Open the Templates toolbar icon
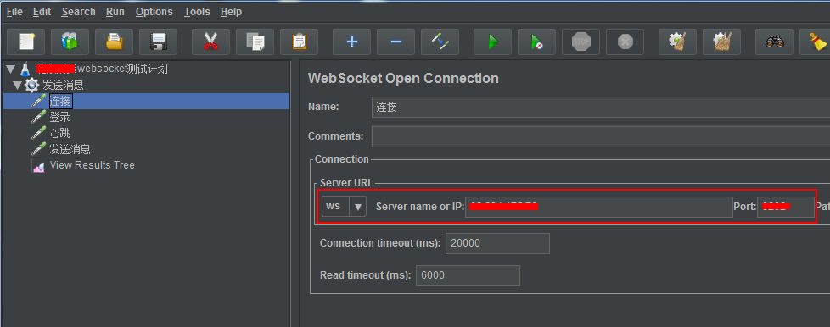 [70, 42]
